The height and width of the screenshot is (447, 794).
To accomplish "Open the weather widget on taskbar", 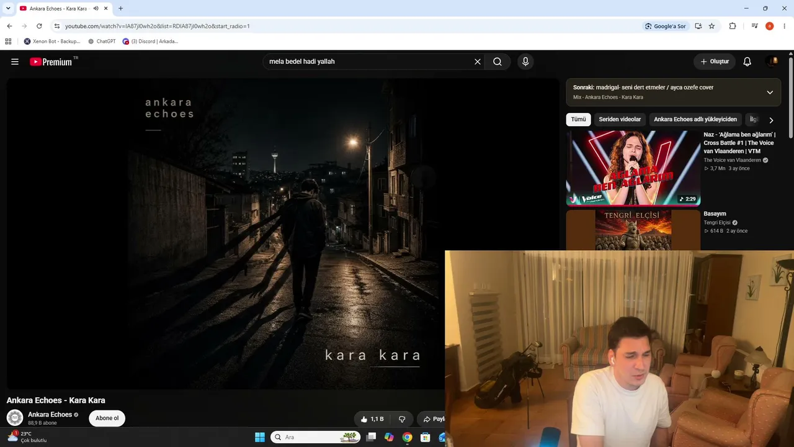I will coord(27,437).
